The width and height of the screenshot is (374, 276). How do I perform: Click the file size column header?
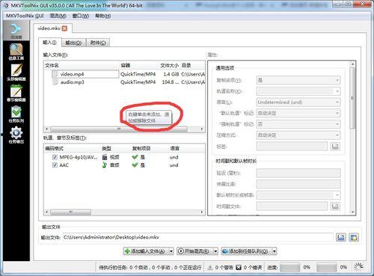(169, 65)
